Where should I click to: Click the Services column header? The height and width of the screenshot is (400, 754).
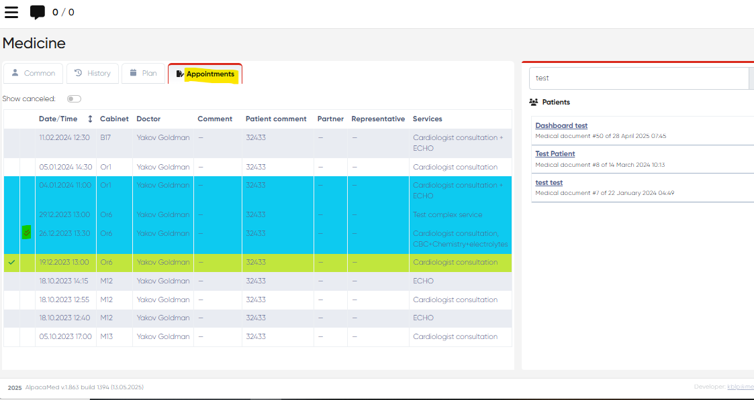[428, 119]
